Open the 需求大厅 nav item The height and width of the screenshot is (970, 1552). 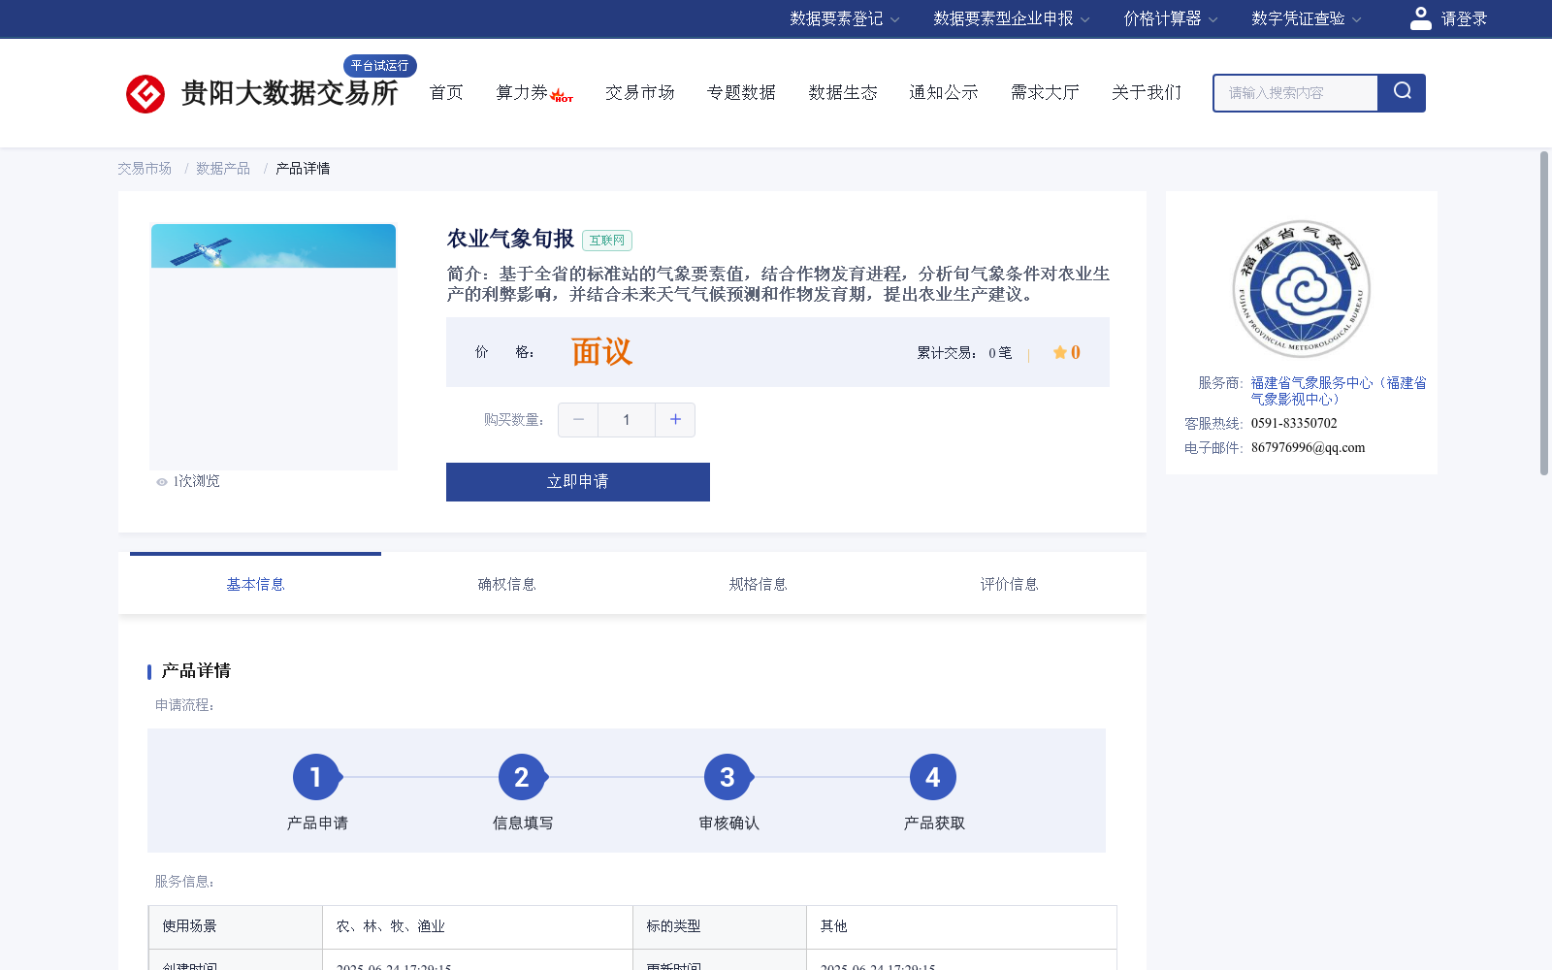pyautogui.click(x=1045, y=92)
